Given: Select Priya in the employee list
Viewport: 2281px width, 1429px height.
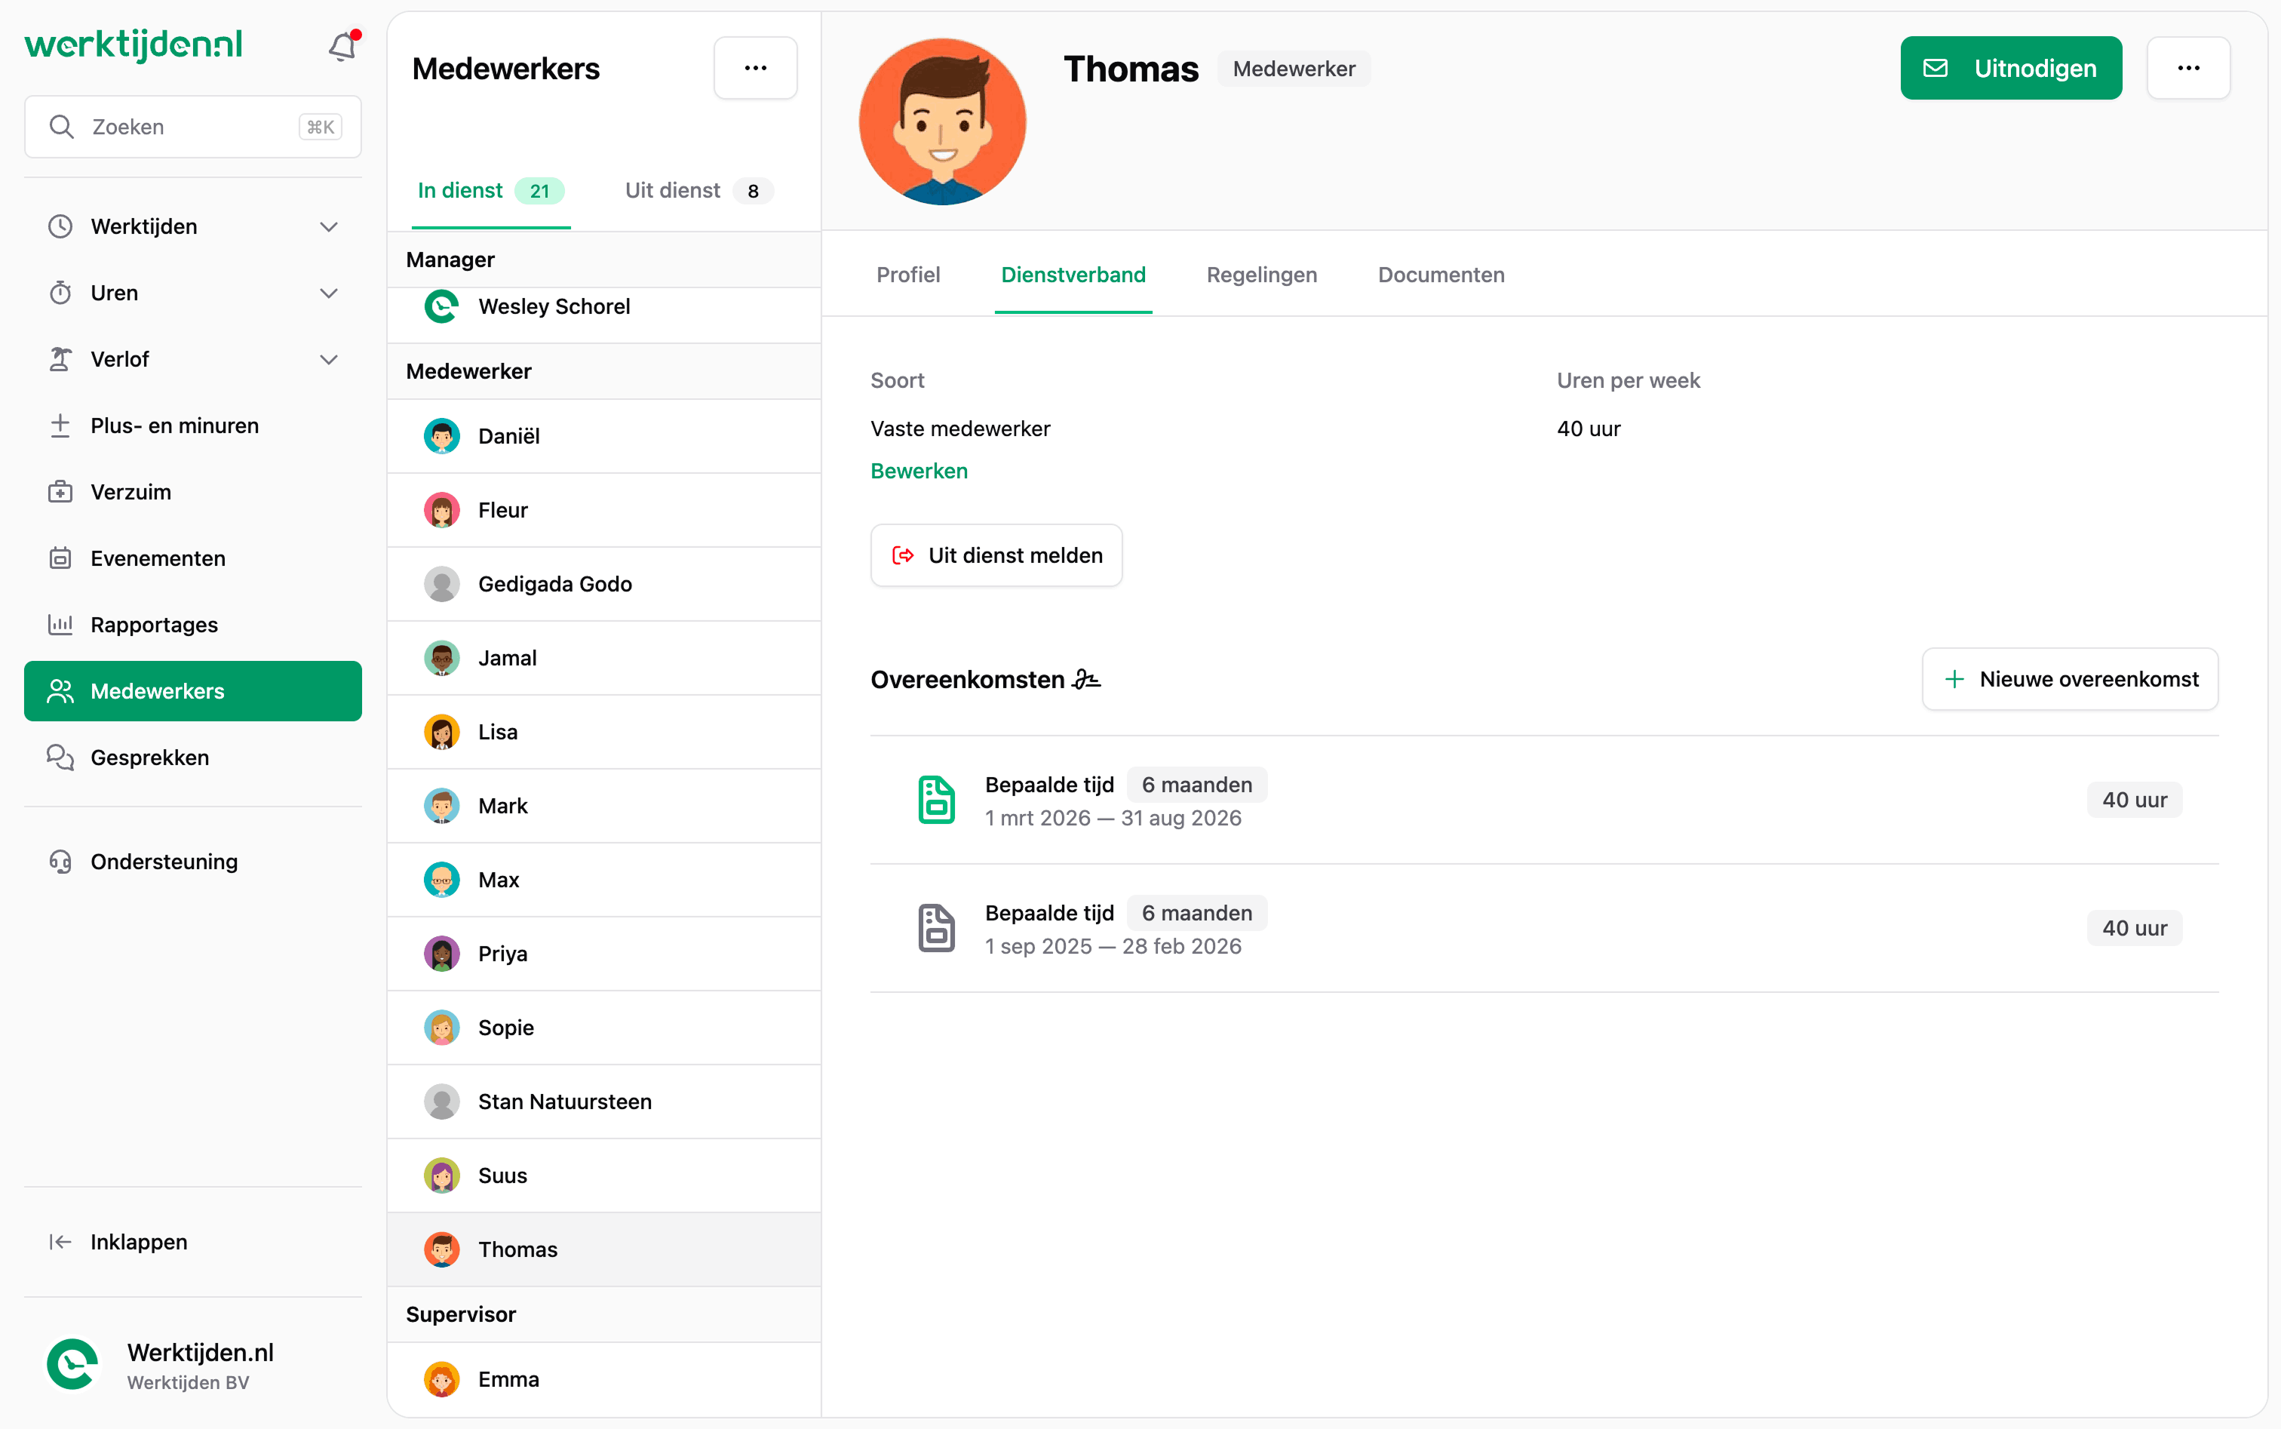Looking at the screenshot, I should pos(603,954).
